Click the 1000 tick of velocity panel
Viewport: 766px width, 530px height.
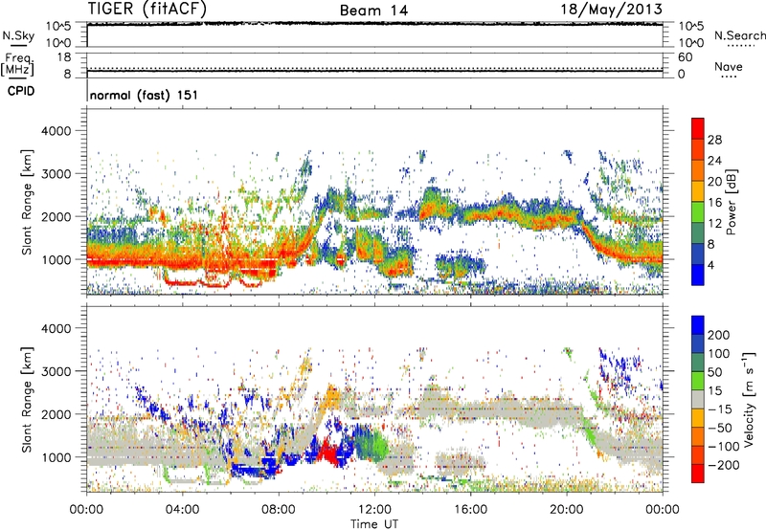pos(56,457)
